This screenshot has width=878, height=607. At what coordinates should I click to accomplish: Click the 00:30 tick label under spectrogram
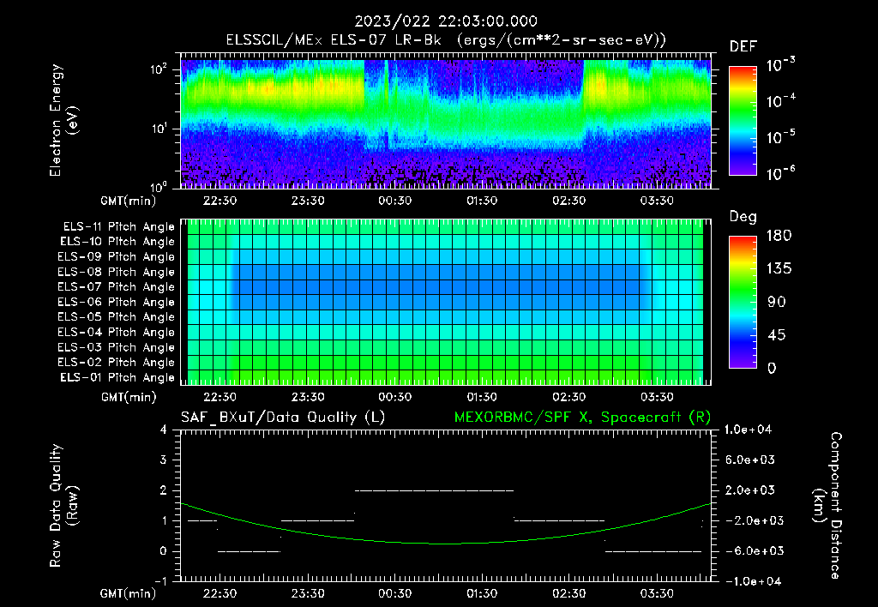coord(394,201)
